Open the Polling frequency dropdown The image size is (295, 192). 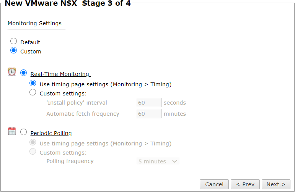click(x=158, y=161)
